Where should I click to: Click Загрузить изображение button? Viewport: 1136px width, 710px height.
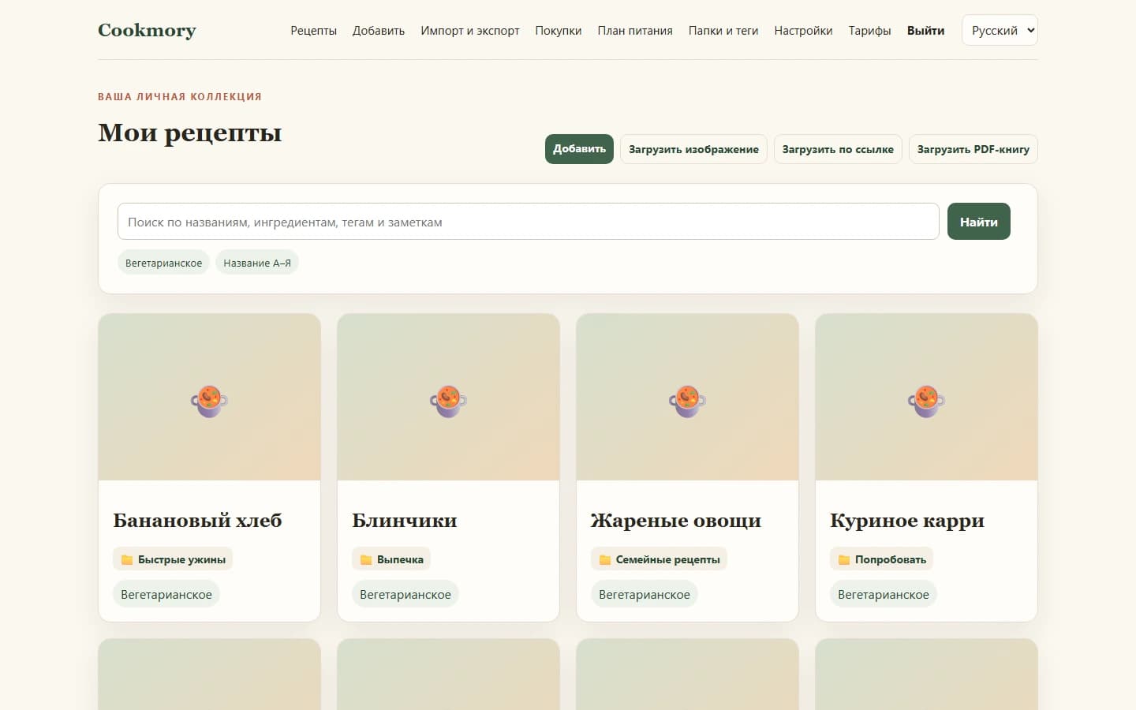[x=693, y=149]
